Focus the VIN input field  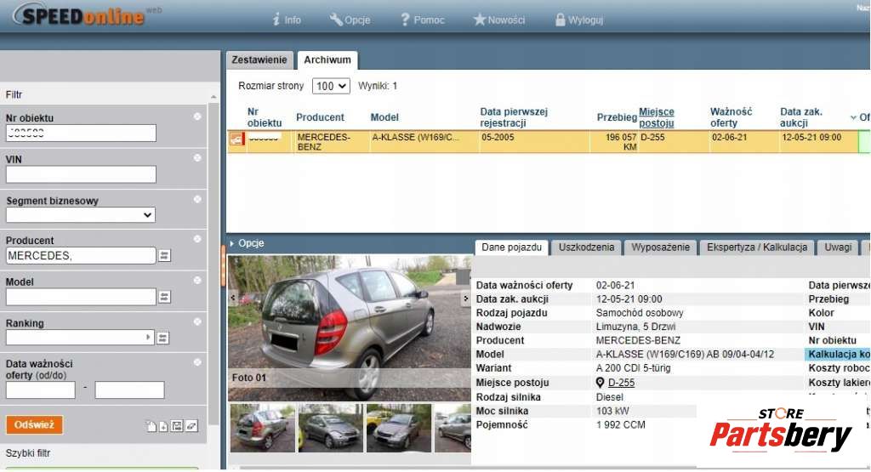pyautogui.click(x=81, y=174)
